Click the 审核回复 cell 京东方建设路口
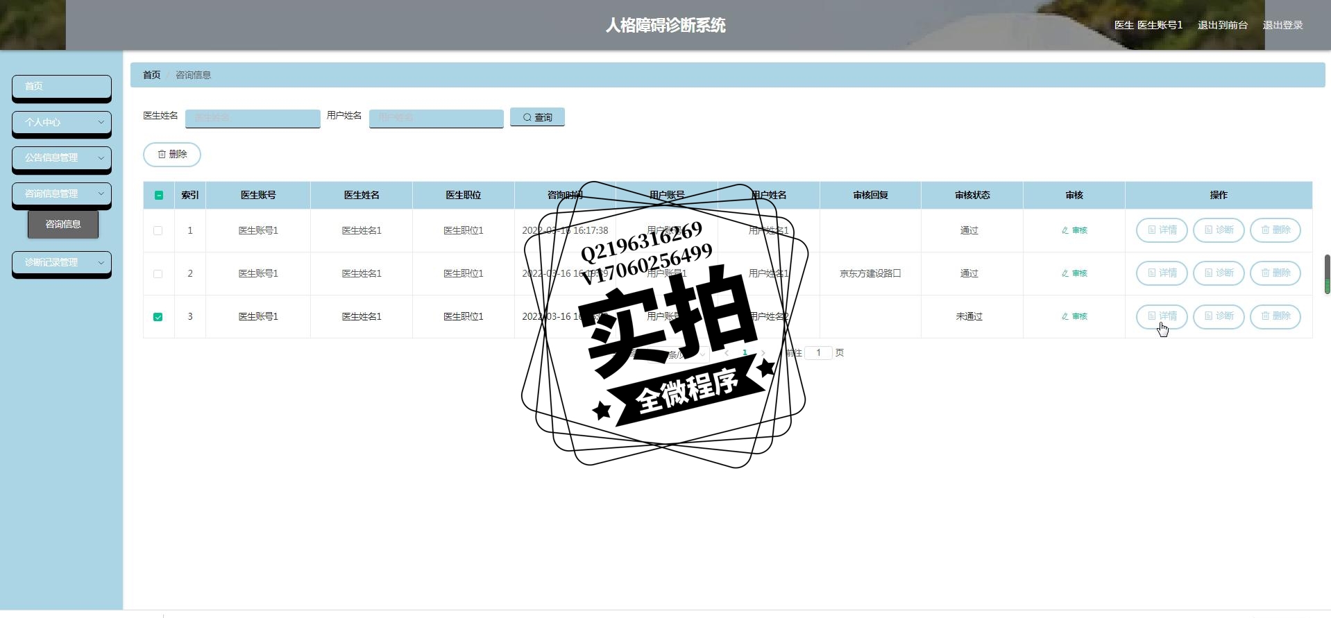 870,273
